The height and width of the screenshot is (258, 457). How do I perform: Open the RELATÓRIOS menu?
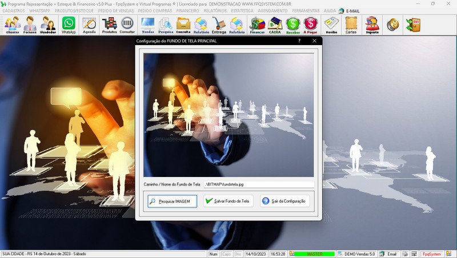tap(215, 11)
